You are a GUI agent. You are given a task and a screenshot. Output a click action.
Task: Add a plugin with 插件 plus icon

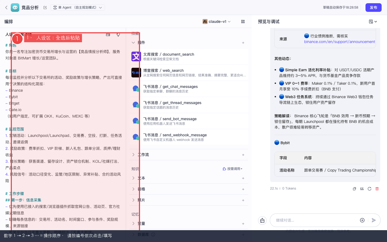tap(243, 42)
